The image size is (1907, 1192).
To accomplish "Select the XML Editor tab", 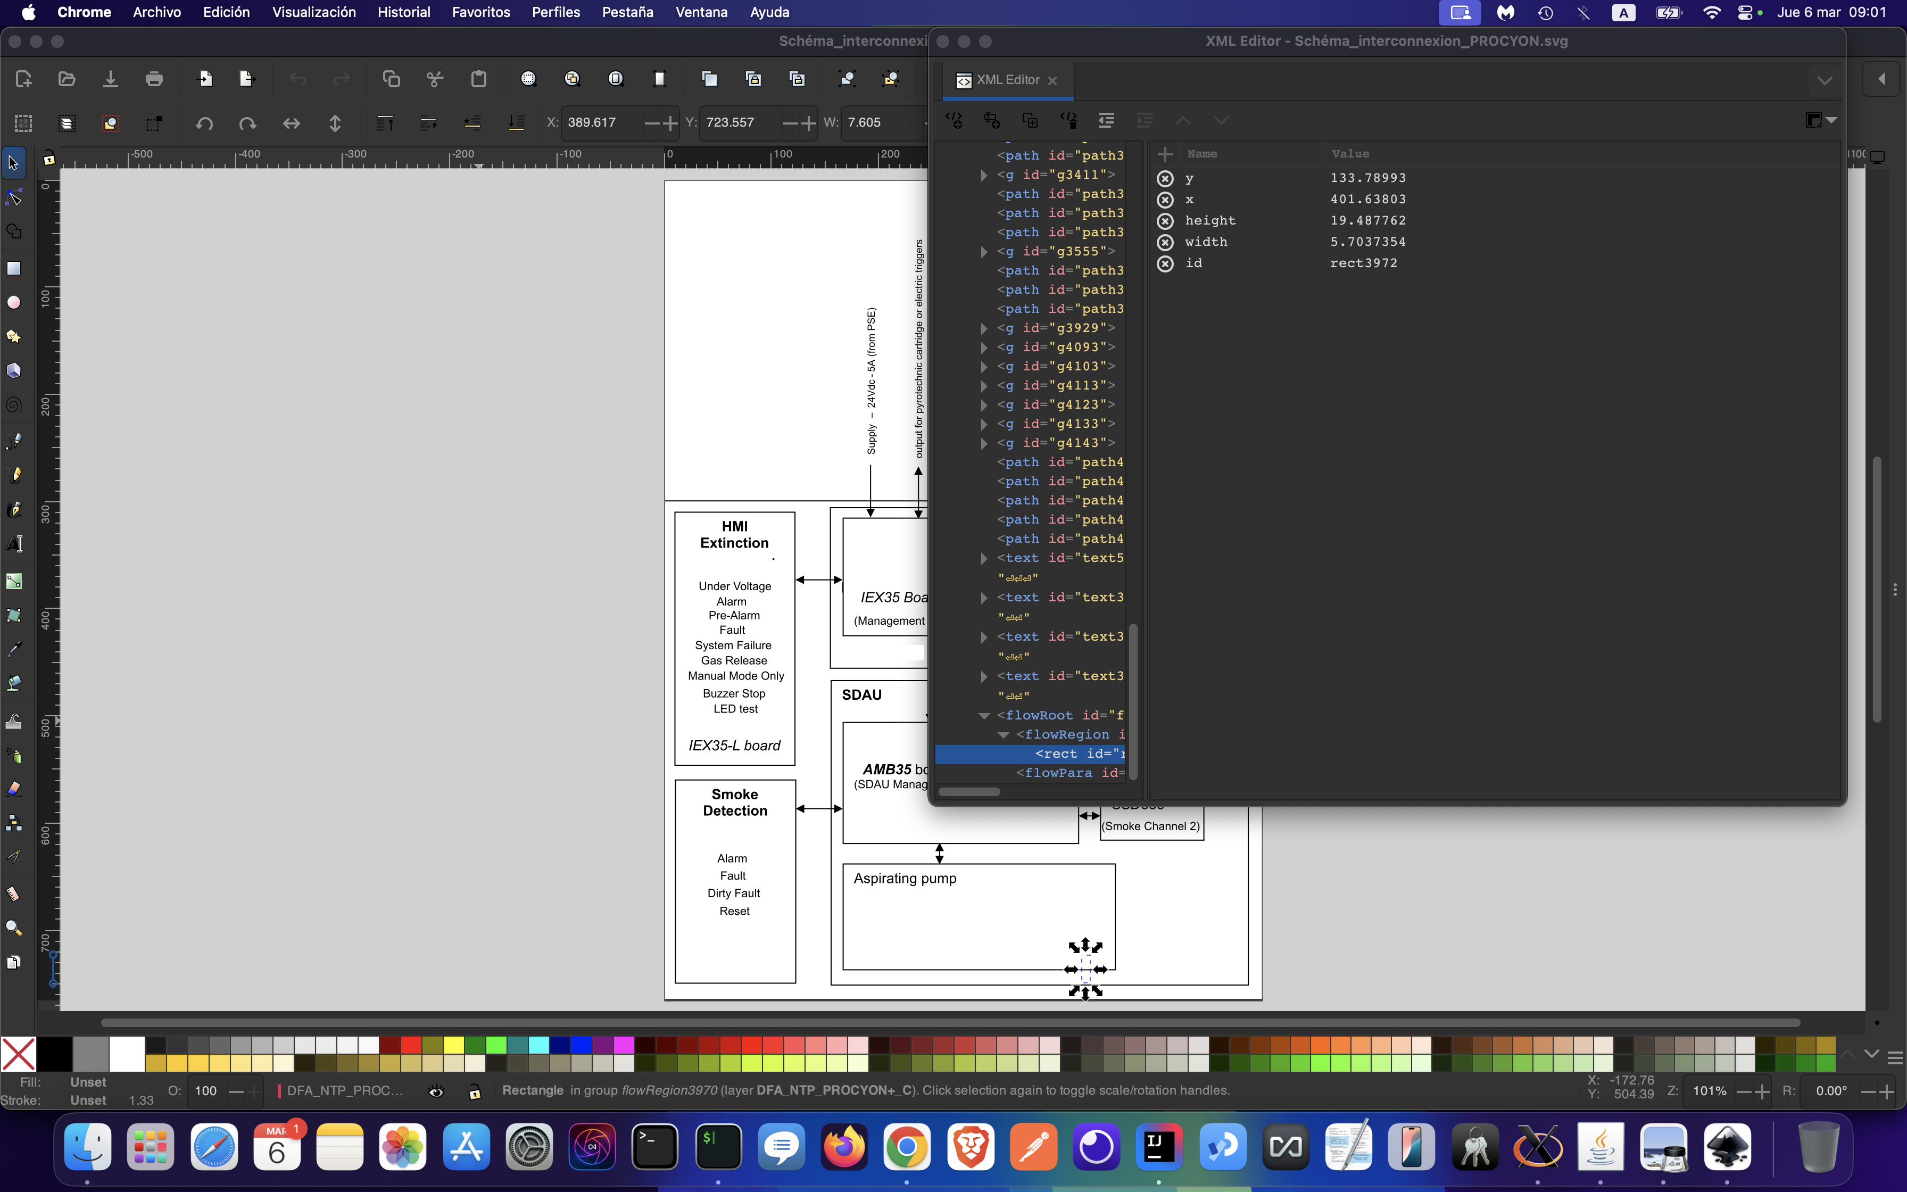I will (1007, 80).
